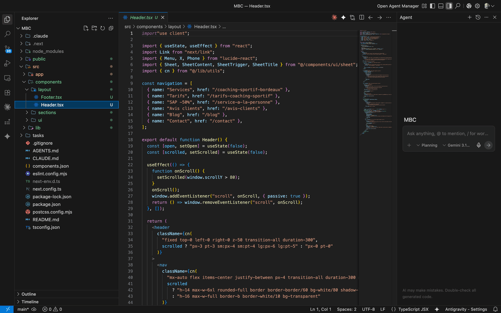Open Footer.tsx from the file tree
Viewport: 501px width, 313px height.
[x=51, y=97]
